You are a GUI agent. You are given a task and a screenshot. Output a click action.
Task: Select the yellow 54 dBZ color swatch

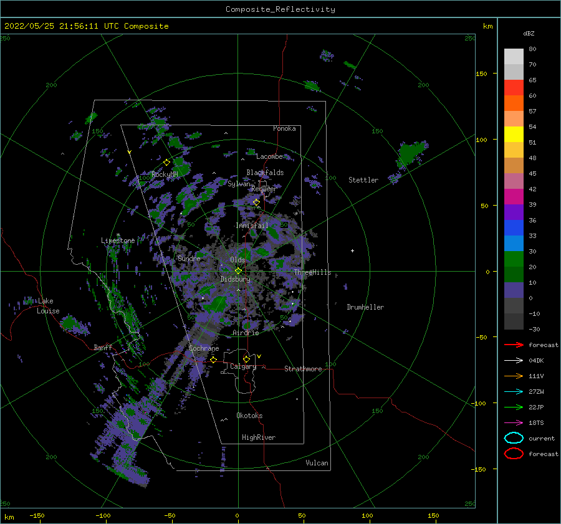click(x=514, y=134)
